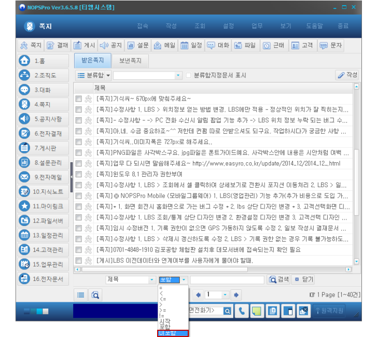
Task: Open the 일정 schedule toolbar button
Action: [191, 45]
